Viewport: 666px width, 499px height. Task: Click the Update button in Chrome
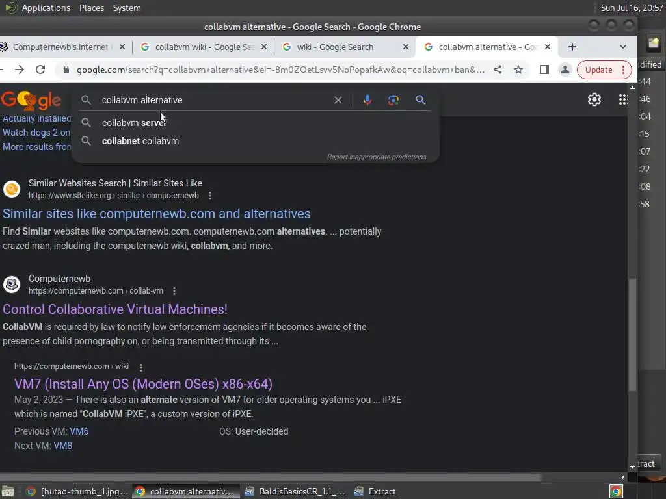pyautogui.click(x=598, y=70)
